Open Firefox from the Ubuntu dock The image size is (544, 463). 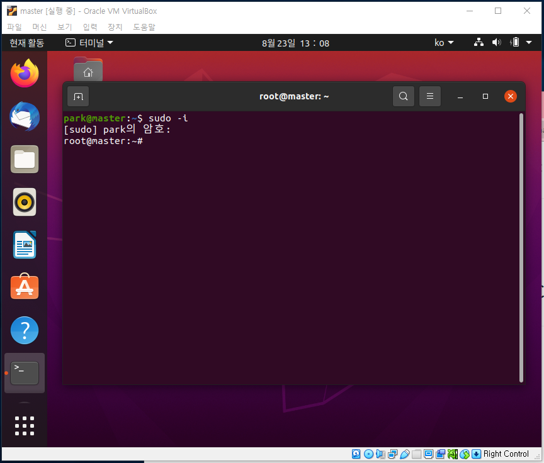(25, 73)
